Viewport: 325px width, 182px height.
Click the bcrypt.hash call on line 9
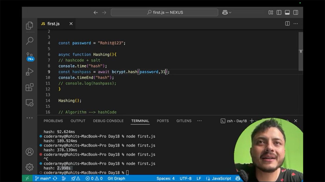(x=125, y=72)
